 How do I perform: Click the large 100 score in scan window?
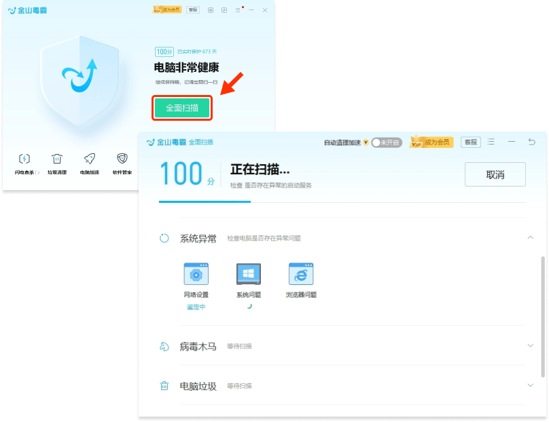pyautogui.click(x=181, y=174)
